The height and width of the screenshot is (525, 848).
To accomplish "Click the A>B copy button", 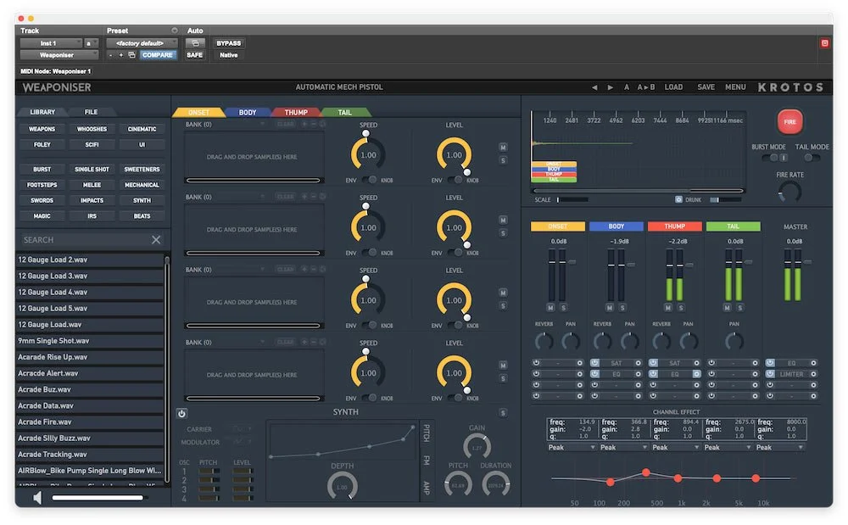I will pyautogui.click(x=645, y=87).
